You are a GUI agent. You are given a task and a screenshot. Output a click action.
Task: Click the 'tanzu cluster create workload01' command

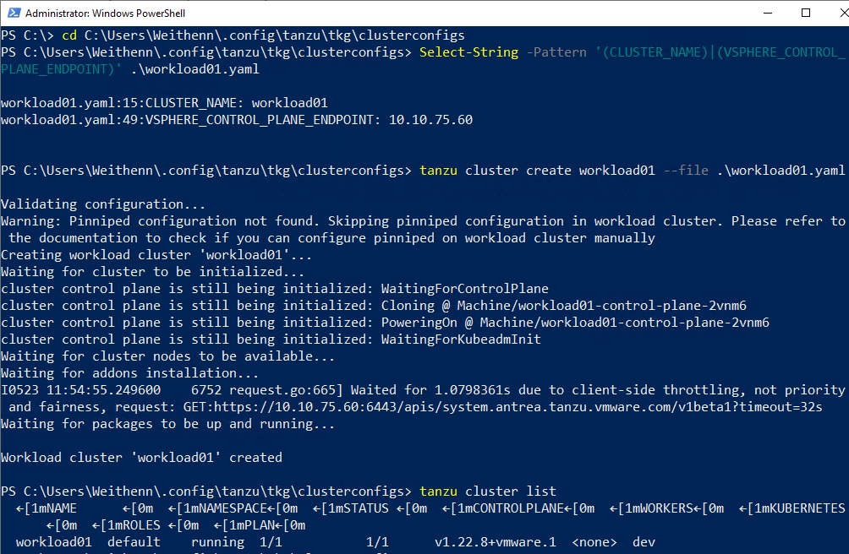[537, 171]
